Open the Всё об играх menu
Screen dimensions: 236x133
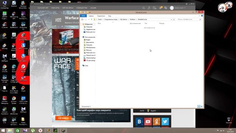(68, 8)
